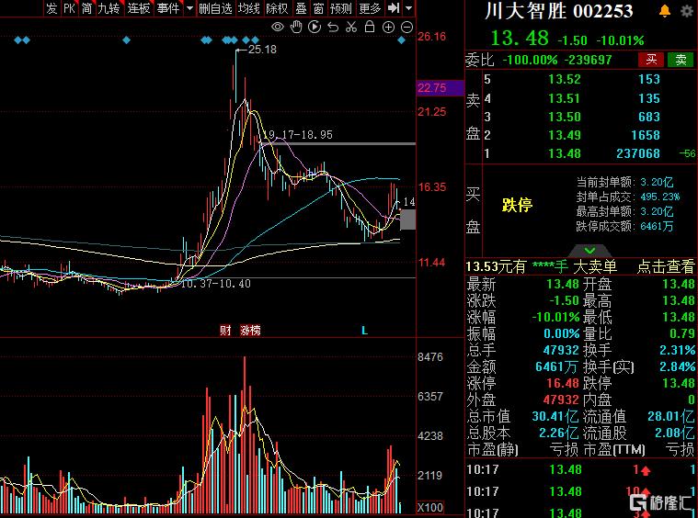Select the hand pan tool
The image size is (698, 518).
[296, 28]
